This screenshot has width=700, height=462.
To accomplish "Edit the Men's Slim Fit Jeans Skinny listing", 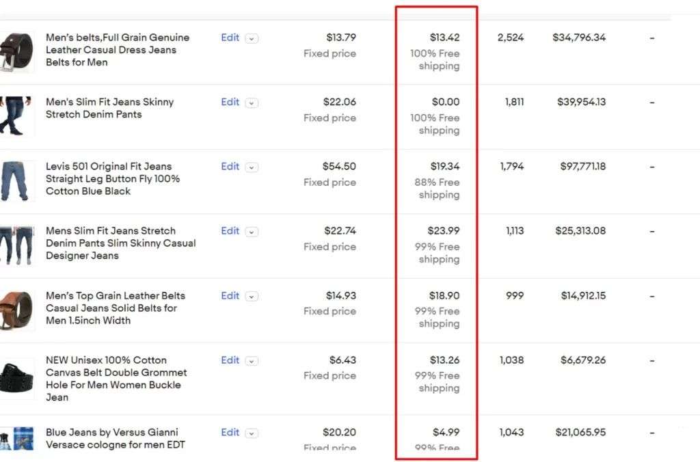I will [x=230, y=102].
